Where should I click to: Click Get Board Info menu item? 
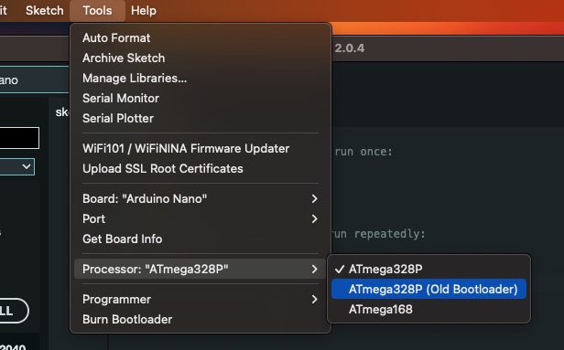[x=201, y=239]
